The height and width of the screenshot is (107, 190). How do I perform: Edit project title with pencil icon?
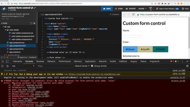(35, 8)
